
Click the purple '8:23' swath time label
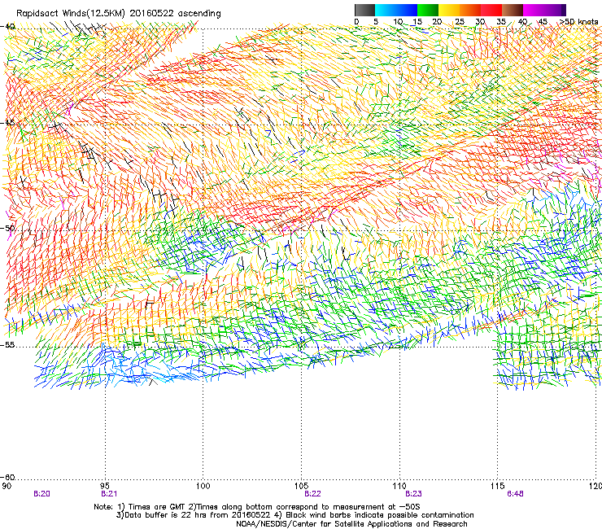pyautogui.click(x=413, y=494)
